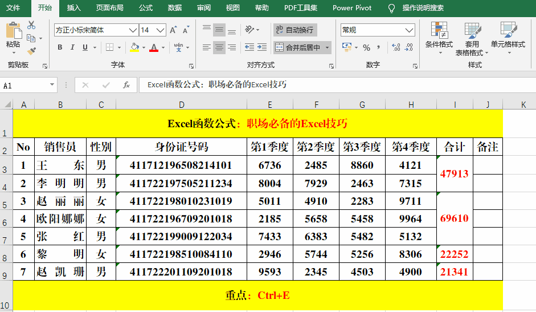Open the 剪贴板 group dialog launcher
536x312 pixels.
point(45,66)
